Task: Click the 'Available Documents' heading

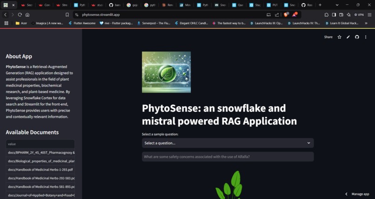Action: tap(32, 133)
